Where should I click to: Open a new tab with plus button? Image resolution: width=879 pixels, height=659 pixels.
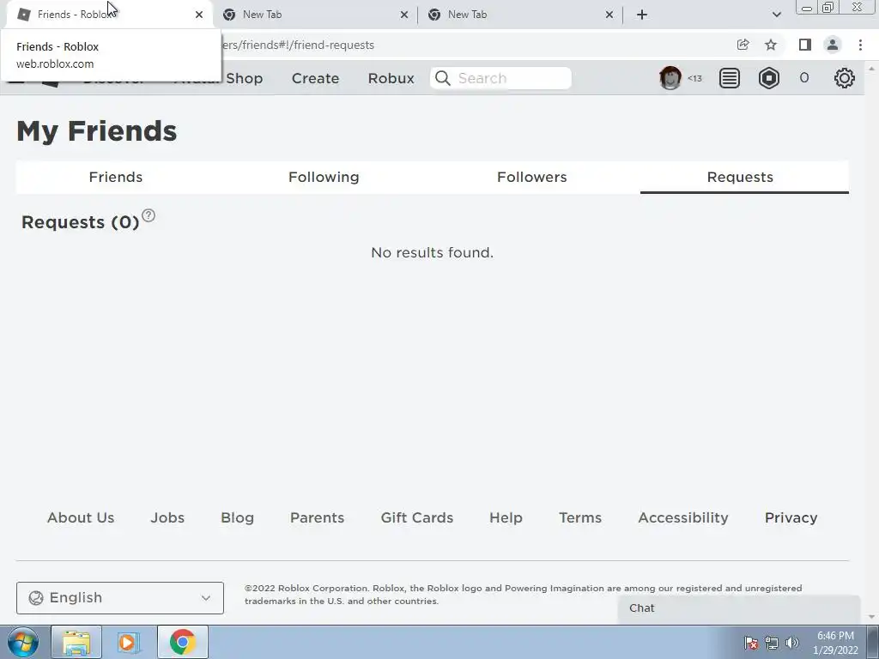(x=642, y=15)
